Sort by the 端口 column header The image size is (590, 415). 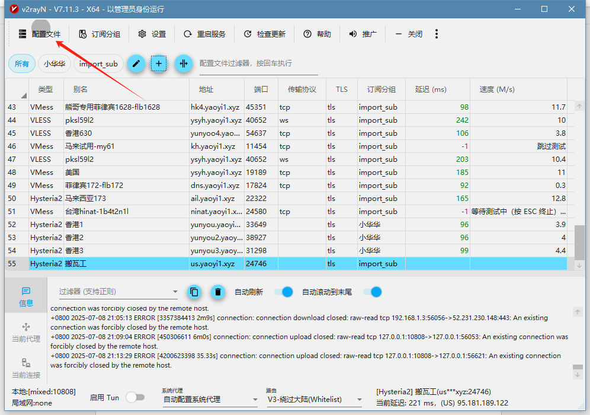pyautogui.click(x=261, y=90)
